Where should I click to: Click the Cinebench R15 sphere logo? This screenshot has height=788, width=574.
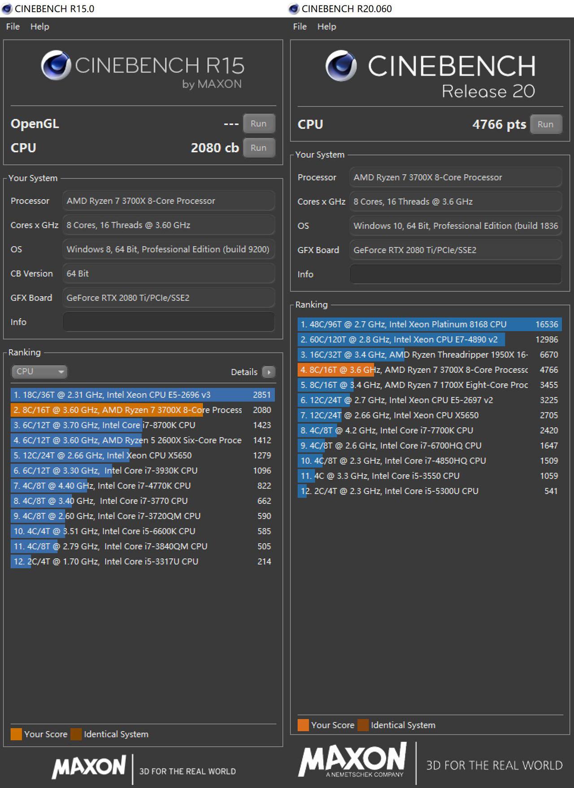56,66
